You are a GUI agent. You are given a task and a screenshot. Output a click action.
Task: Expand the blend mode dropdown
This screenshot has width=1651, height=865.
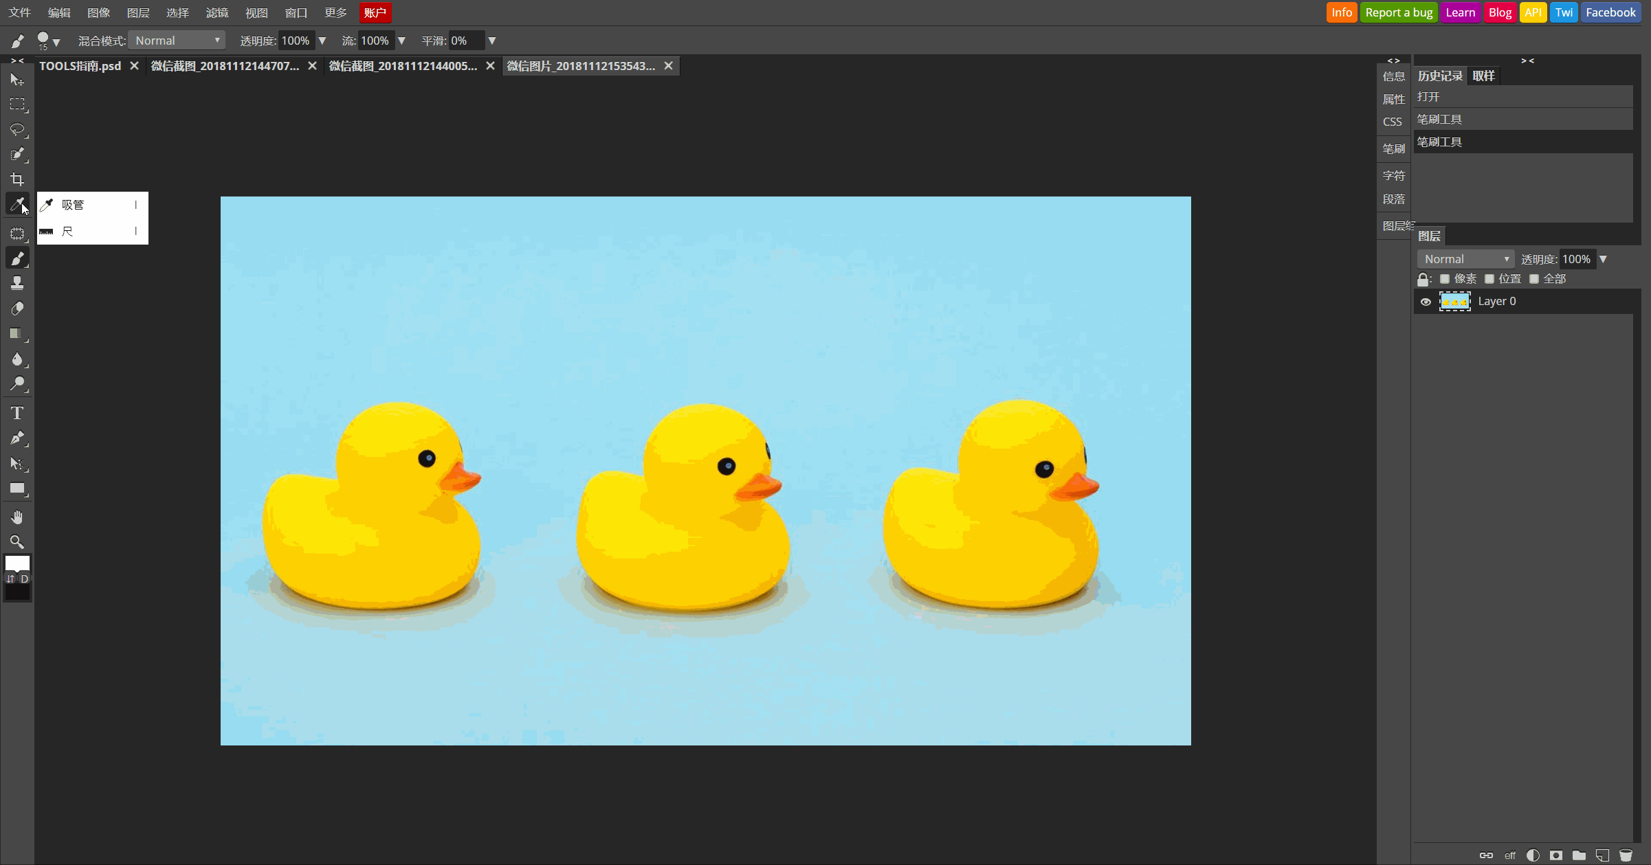point(177,41)
